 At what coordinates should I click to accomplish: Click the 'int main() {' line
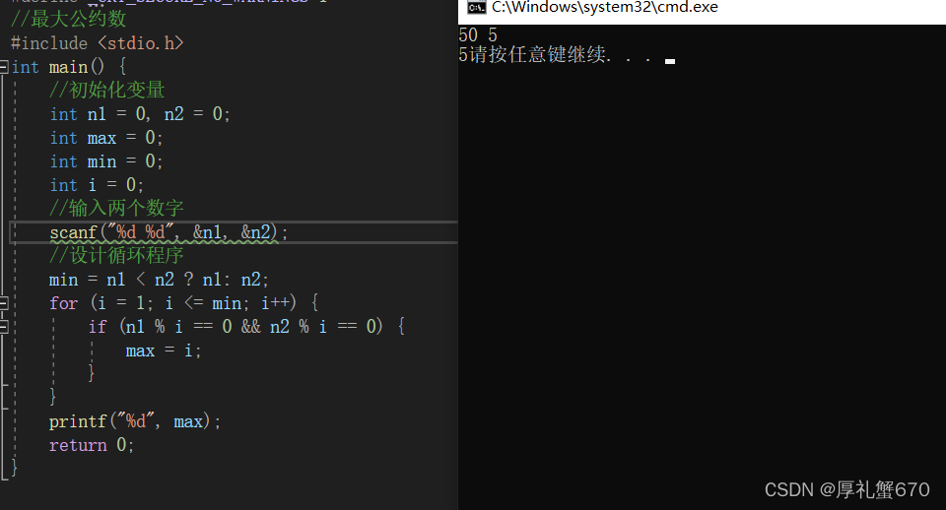tap(69, 66)
